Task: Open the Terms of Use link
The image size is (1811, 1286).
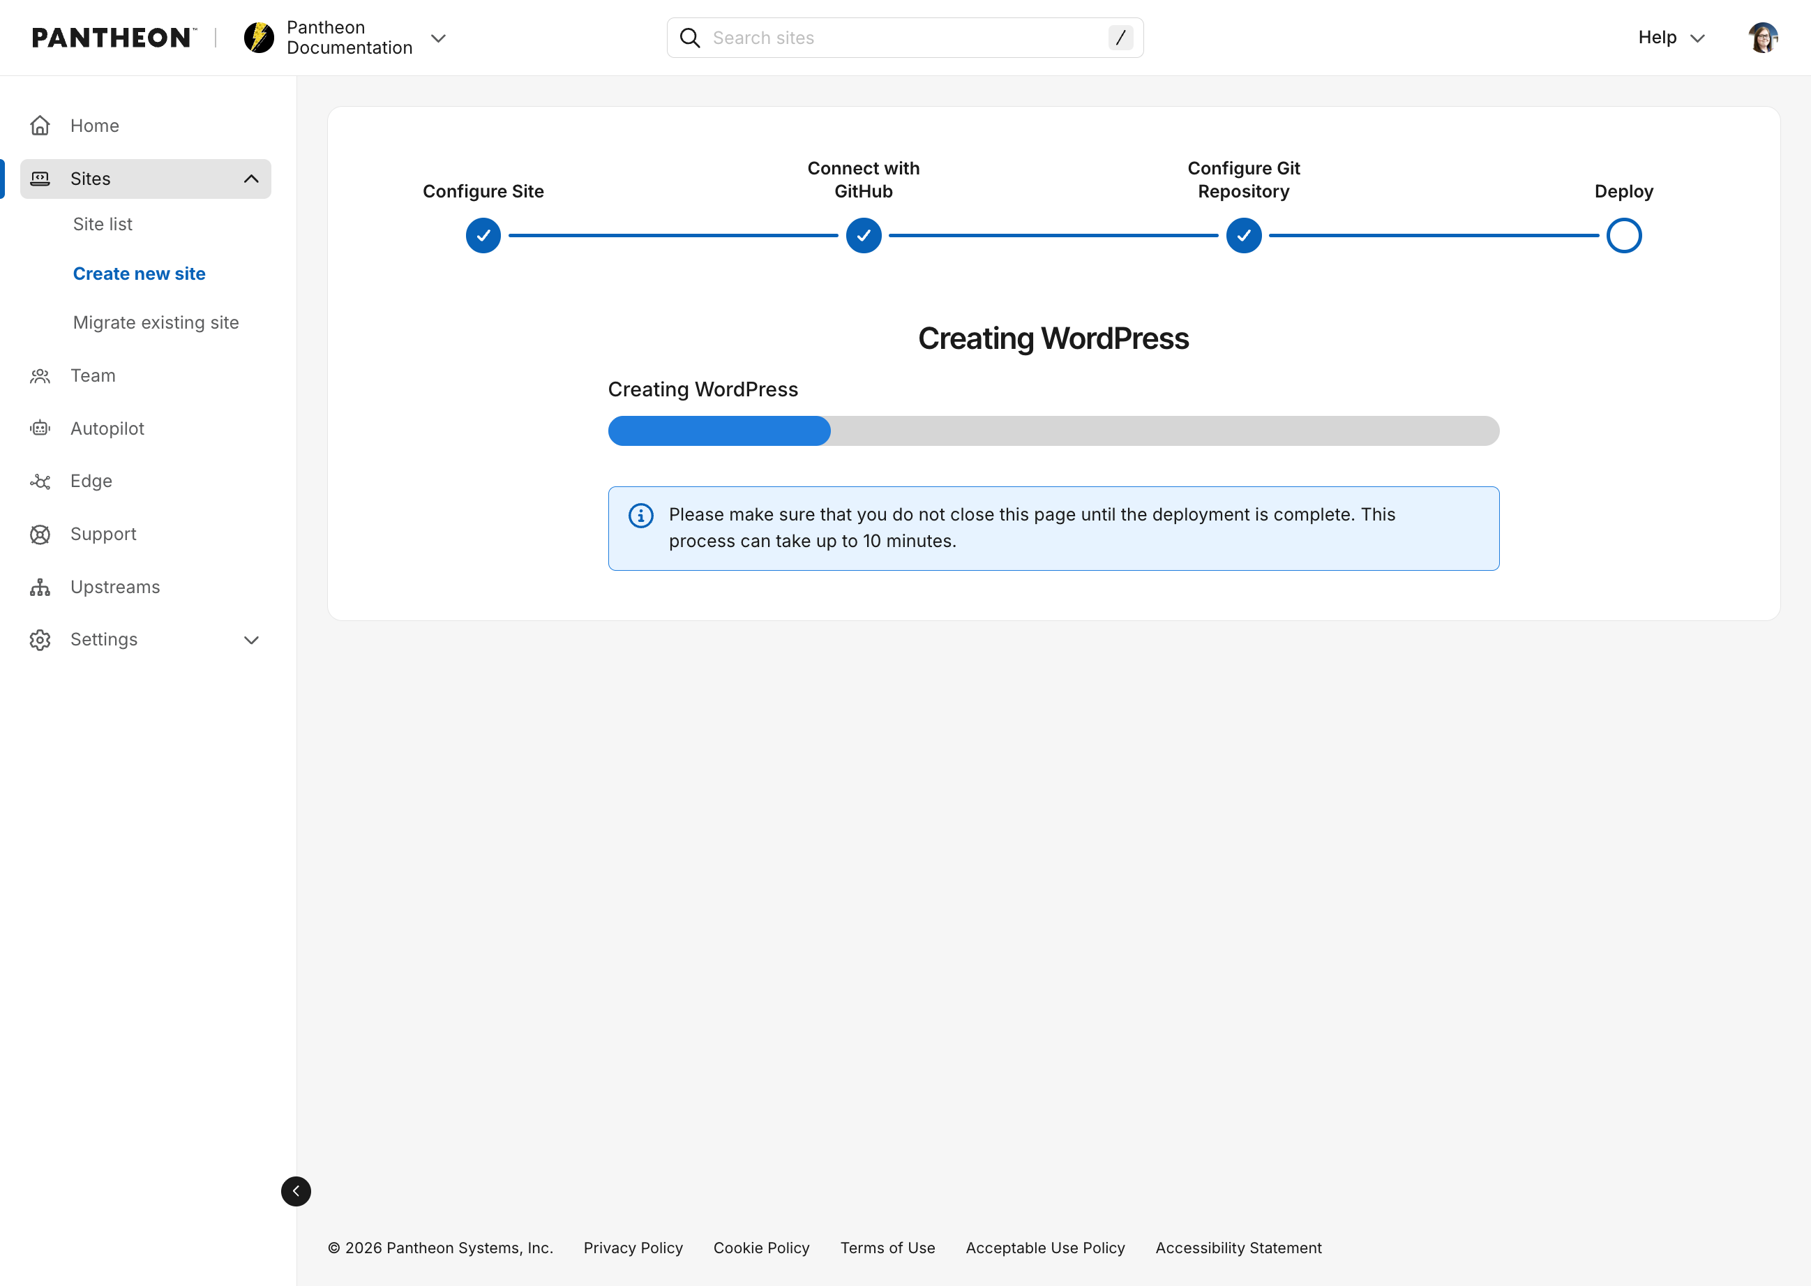Action: [x=887, y=1248]
